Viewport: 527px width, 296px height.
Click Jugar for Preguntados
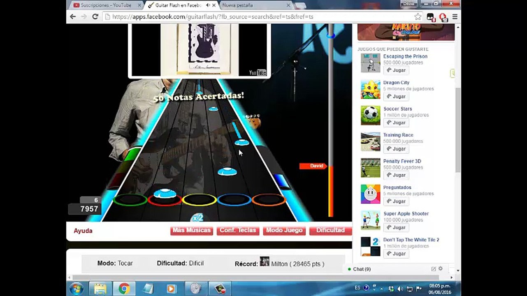396,201
